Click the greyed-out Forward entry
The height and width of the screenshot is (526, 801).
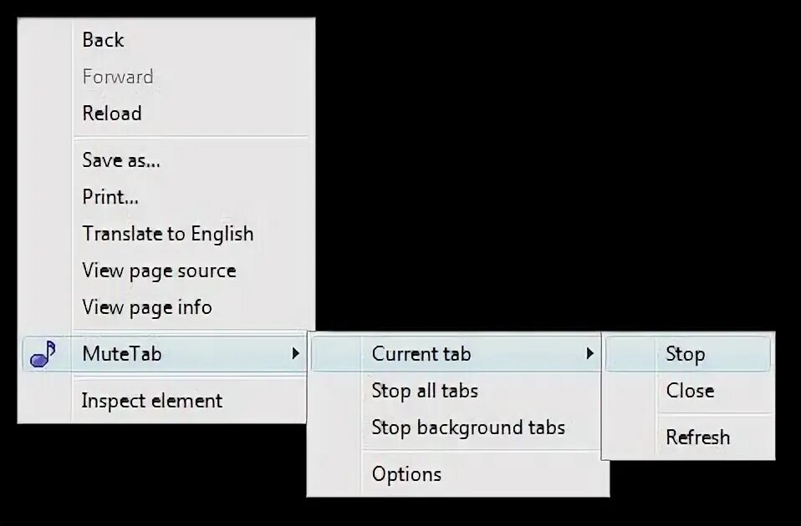pyautogui.click(x=118, y=77)
